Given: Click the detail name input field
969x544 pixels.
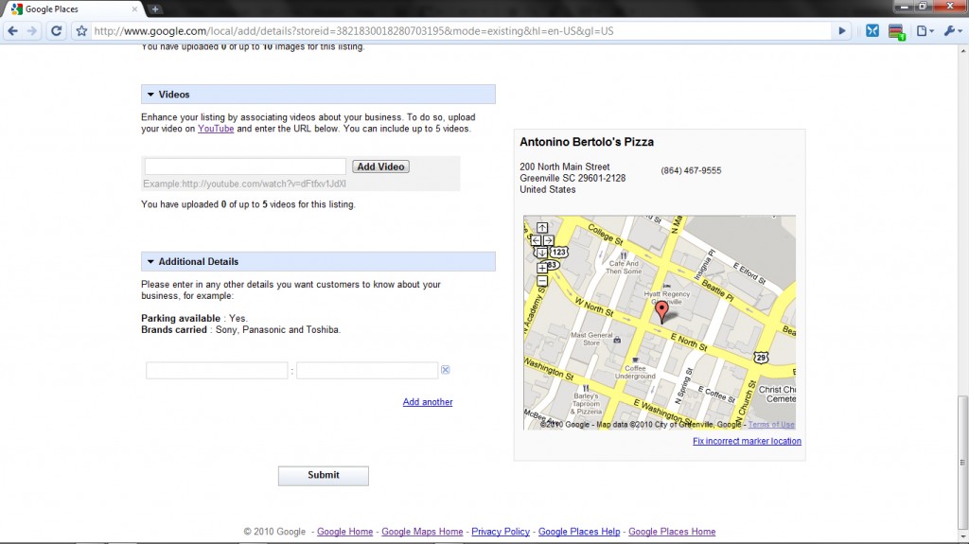Looking at the screenshot, I should click(217, 370).
